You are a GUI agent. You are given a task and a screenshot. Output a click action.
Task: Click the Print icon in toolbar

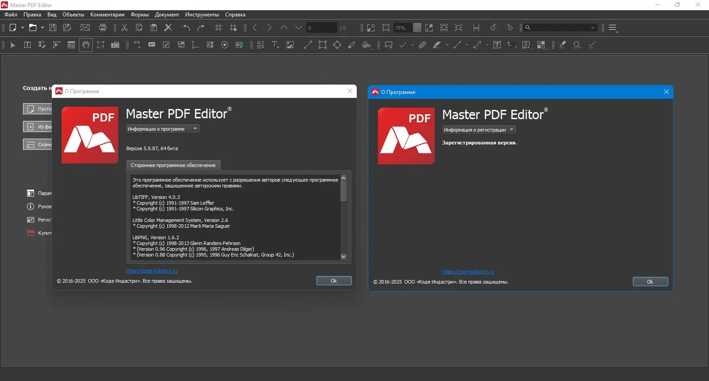(103, 27)
